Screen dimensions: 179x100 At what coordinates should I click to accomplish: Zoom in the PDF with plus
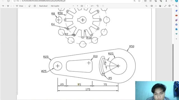point(77,6)
